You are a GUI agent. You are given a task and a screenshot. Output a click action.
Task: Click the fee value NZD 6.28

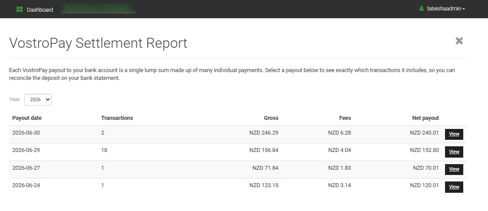[340, 133]
